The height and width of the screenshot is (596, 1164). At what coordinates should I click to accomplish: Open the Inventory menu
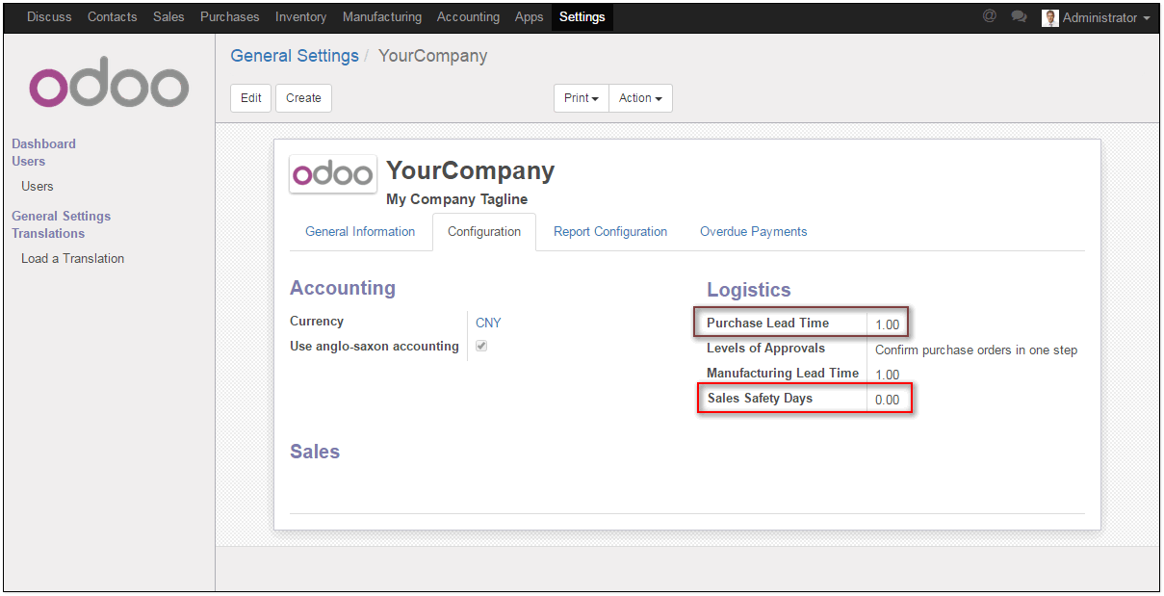pyautogui.click(x=300, y=17)
